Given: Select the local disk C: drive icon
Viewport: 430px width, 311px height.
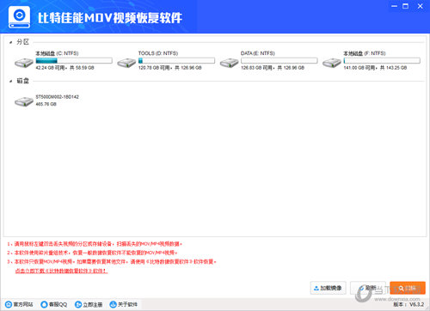Looking at the screenshot, I should (24, 63).
